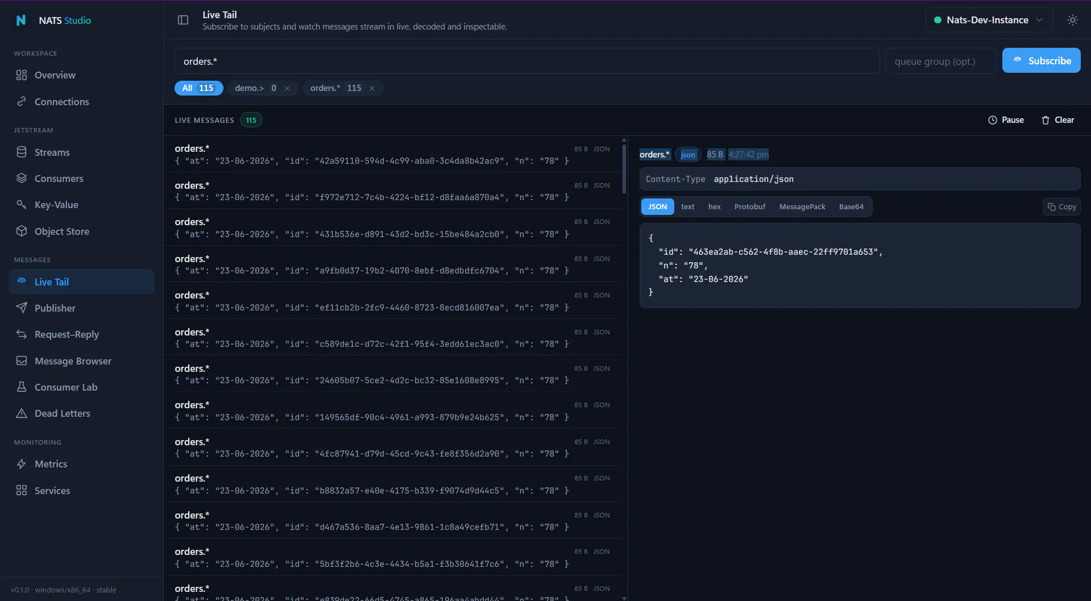Image resolution: width=1091 pixels, height=601 pixels.
Task: Switch payload view to MessagePack
Action: tap(802, 207)
